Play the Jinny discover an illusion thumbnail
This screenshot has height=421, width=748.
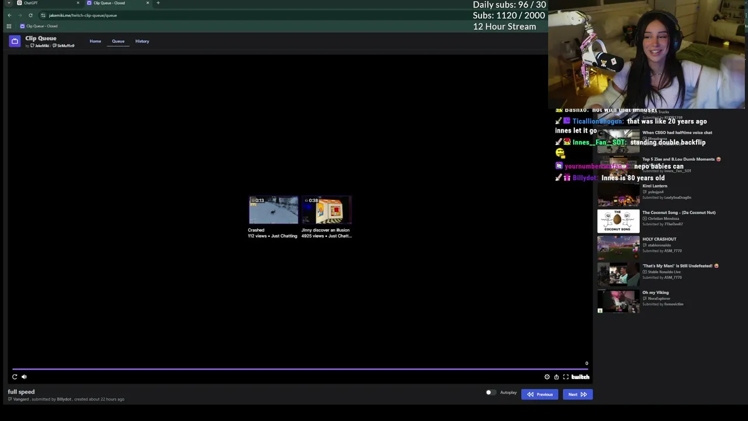click(327, 210)
